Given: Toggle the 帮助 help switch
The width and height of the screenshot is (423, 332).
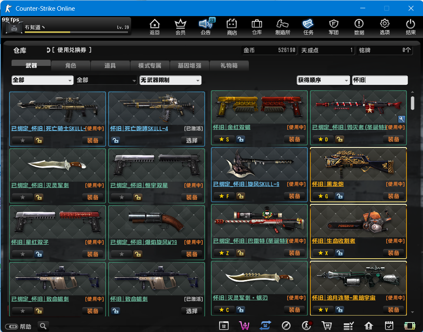Looking at the screenshot, I should [12, 326].
